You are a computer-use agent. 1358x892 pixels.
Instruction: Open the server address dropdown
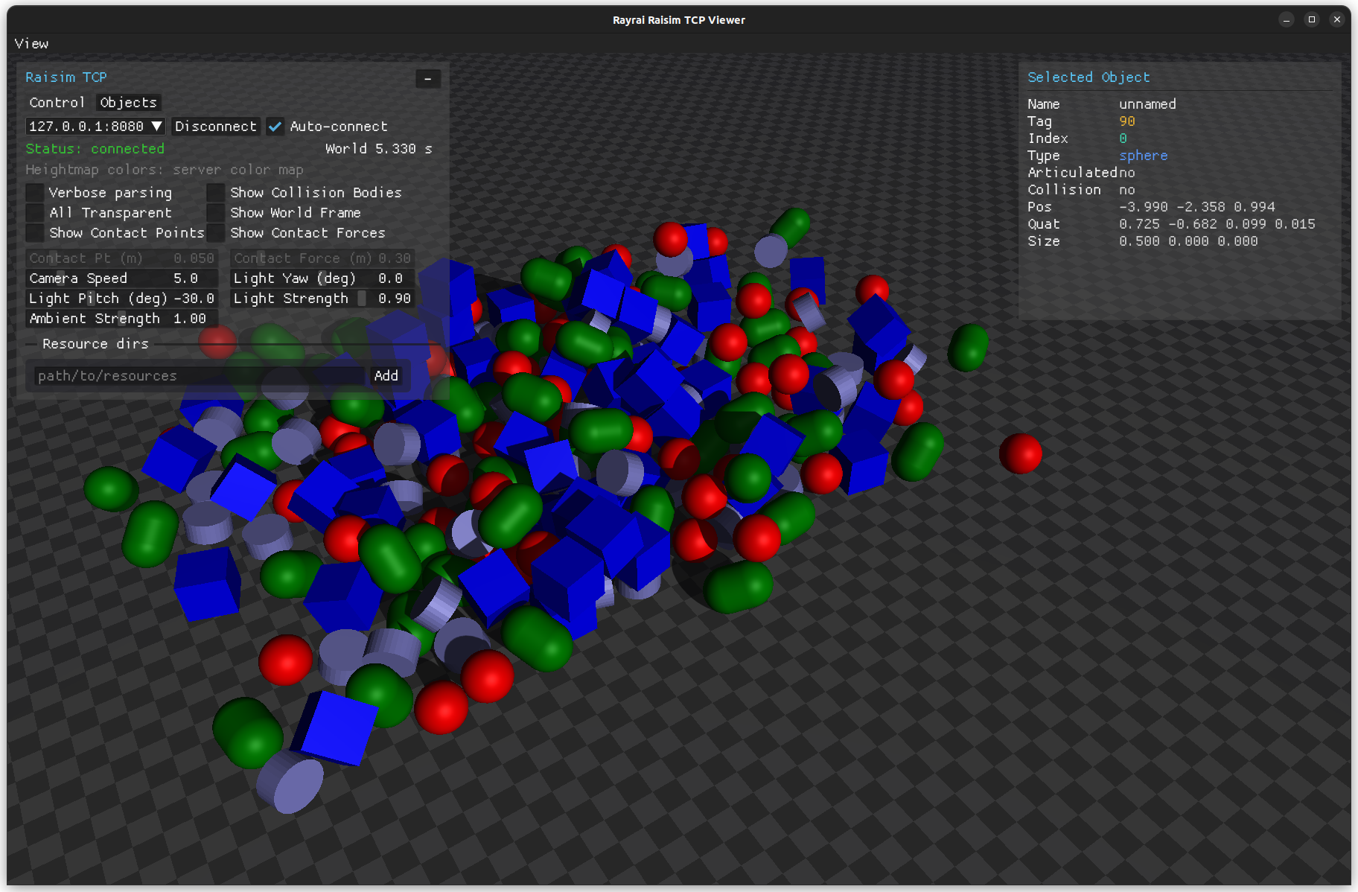tap(156, 127)
